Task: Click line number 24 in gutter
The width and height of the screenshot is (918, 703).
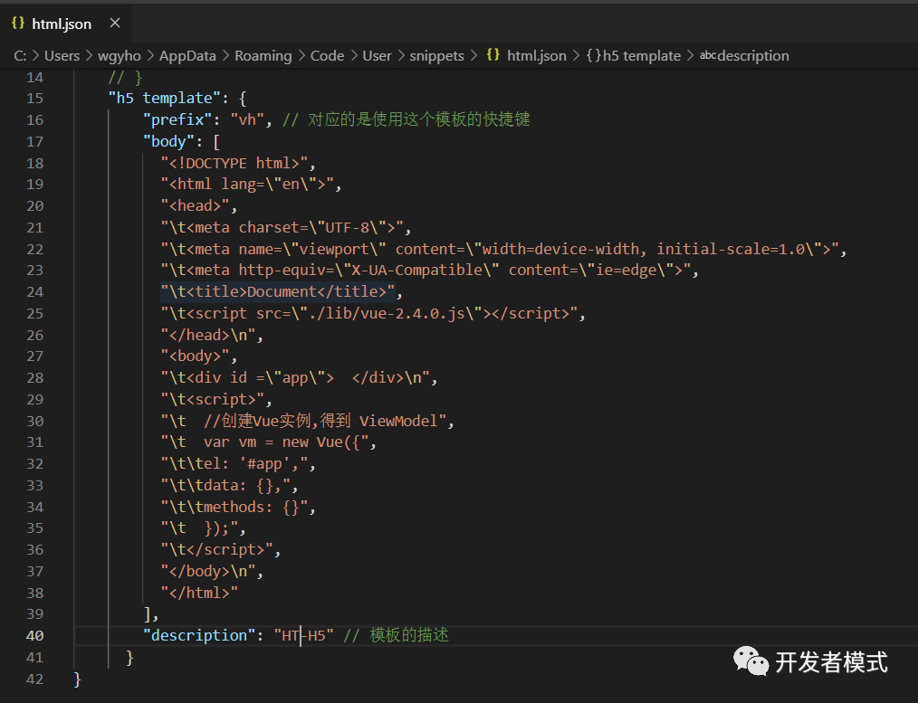Action: [35, 292]
